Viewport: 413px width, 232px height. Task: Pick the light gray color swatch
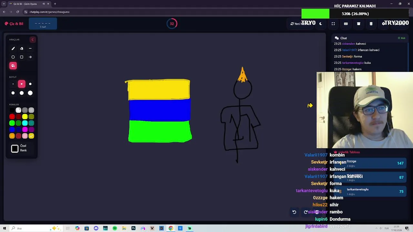click(31, 110)
